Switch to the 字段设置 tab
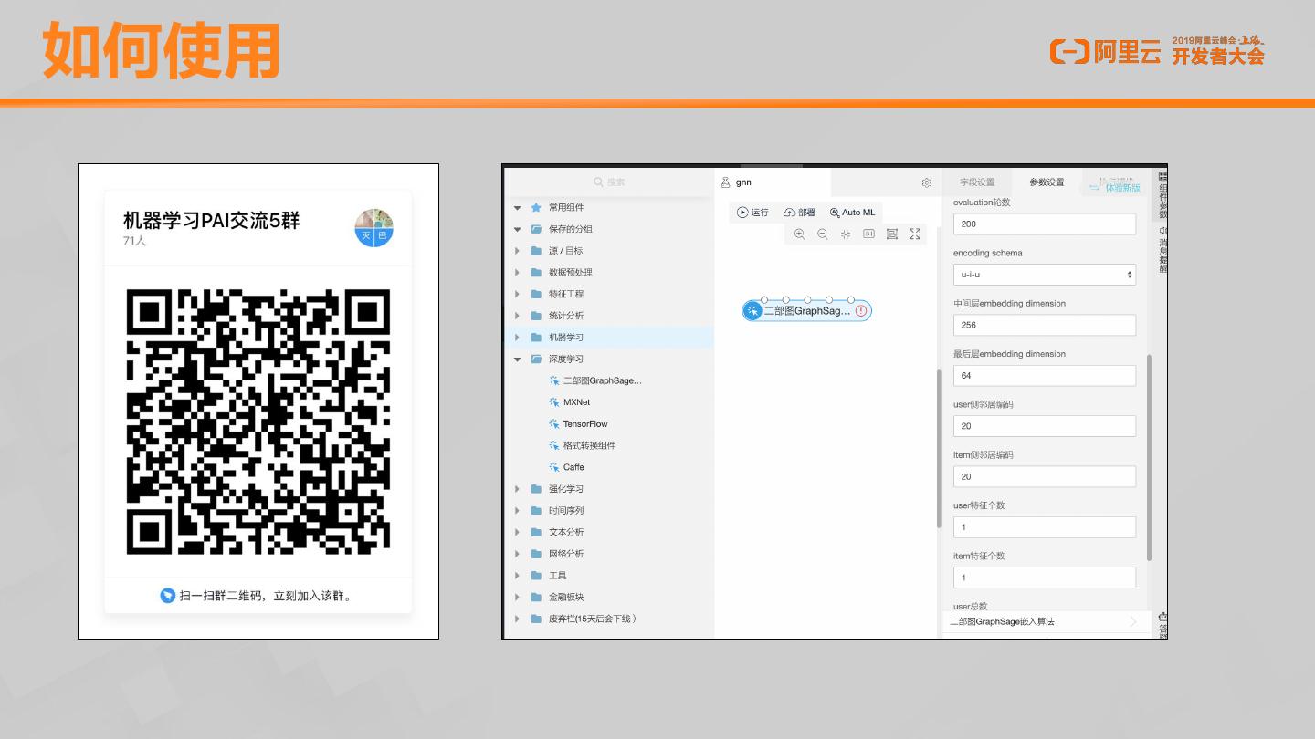The height and width of the screenshot is (739, 1315). click(x=977, y=182)
